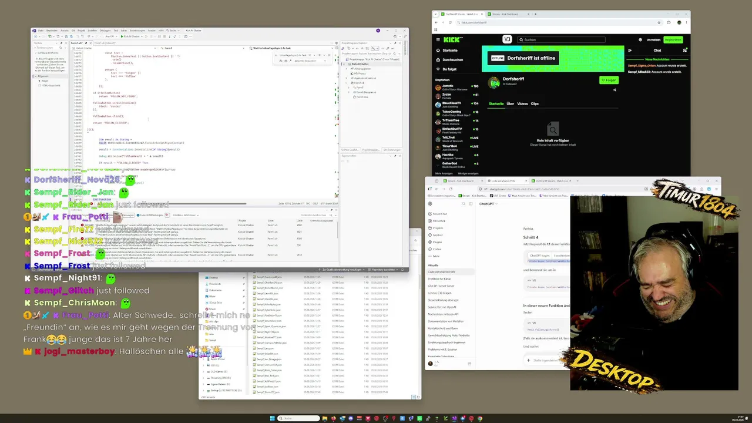This screenshot has width=752, height=423.
Task: Open the Datei menu in Visual Studio
Action: pyautogui.click(x=41, y=31)
